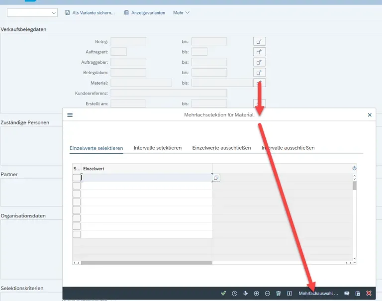Click Als Variante sichern button

tap(90, 12)
